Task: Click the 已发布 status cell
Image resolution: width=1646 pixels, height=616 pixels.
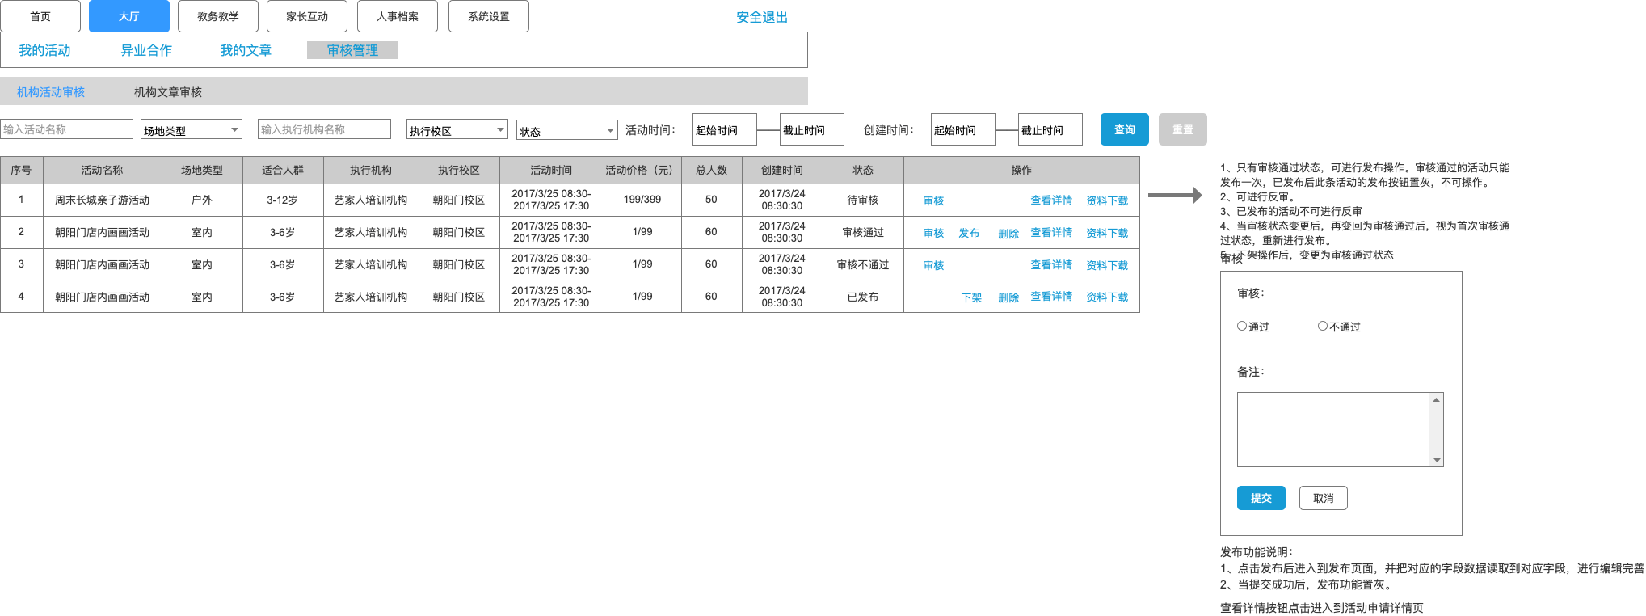Action: click(863, 297)
